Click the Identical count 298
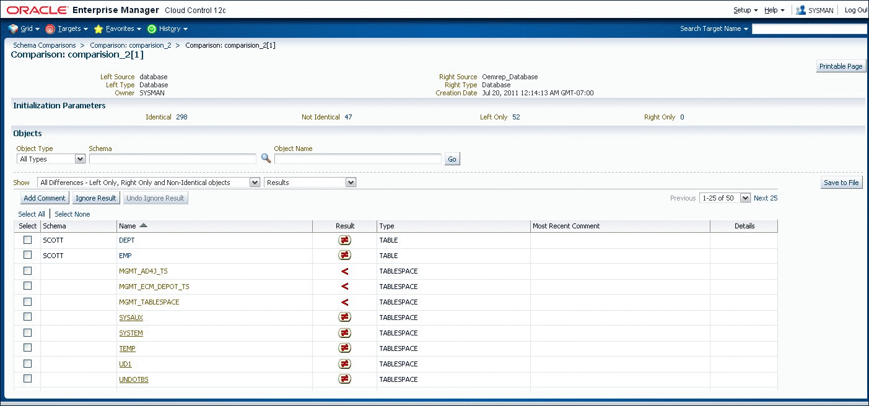Viewport: 869px width, 406px height. tap(181, 117)
